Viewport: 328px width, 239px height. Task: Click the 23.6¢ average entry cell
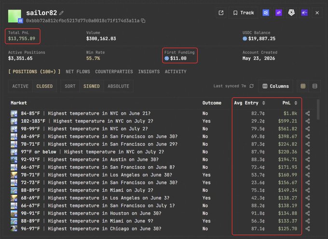click(x=258, y=183)
